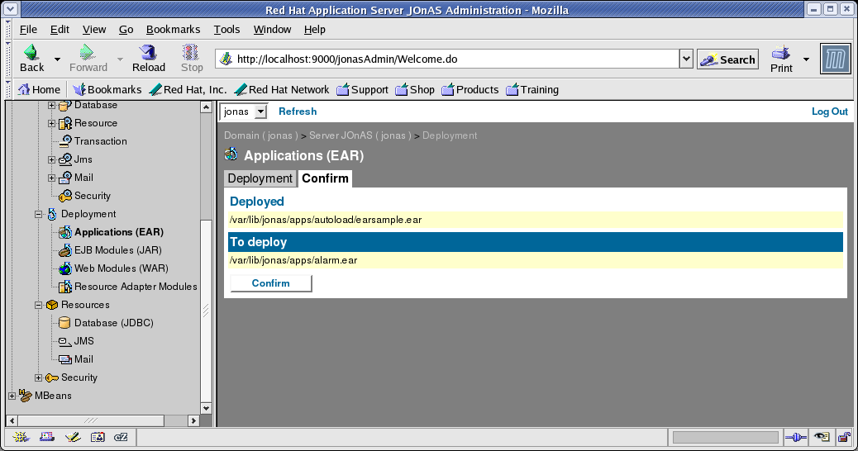Click the Refresh link
This screenshot has height=451, width=858.
coord(298,112)
